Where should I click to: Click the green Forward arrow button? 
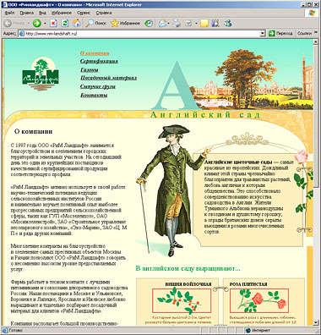[x=36, y=23]
